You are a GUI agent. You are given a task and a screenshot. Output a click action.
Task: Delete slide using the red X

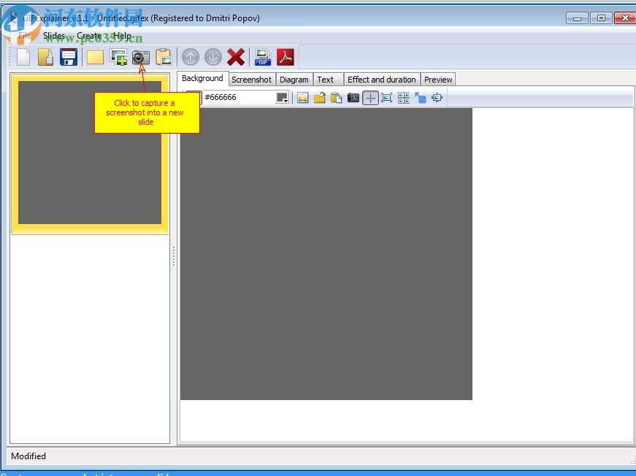pos(236,57)
